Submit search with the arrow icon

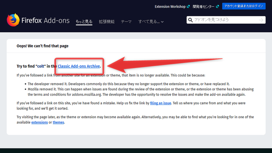tap(261, 20)
